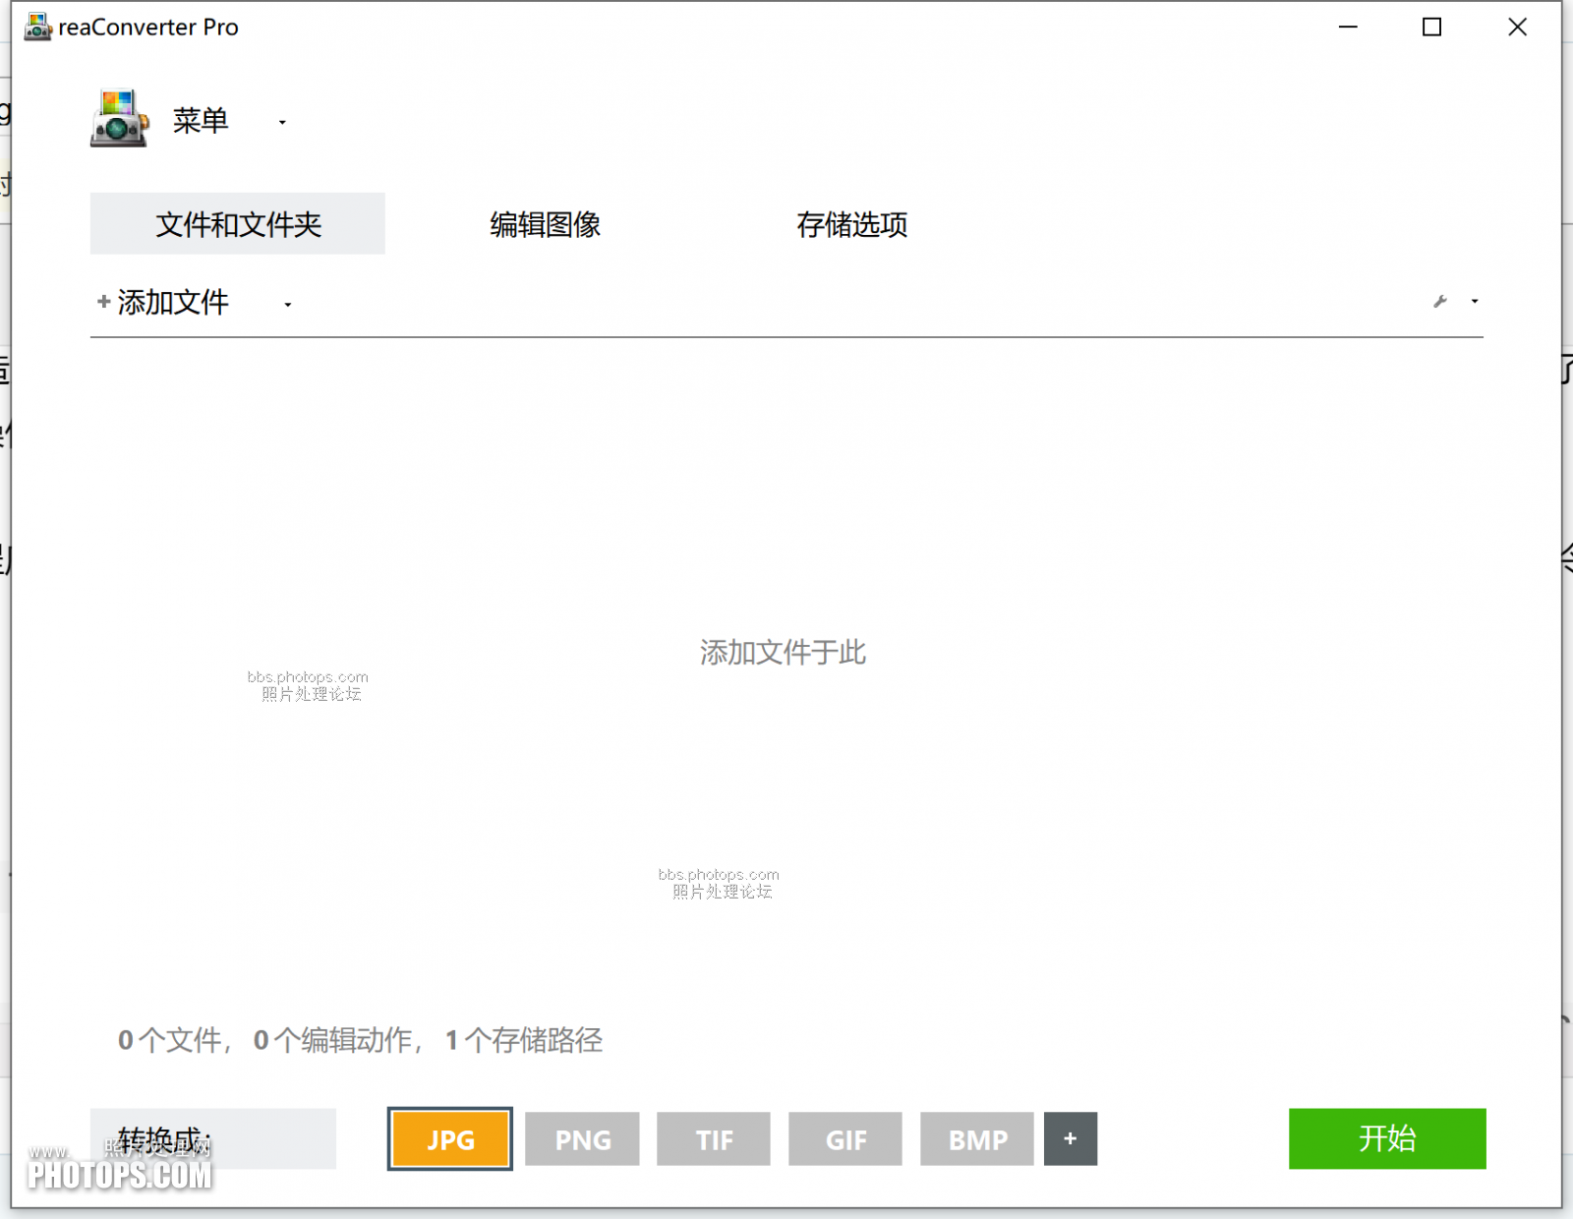1573x1219 pixels.
Task: Switch to the 编辑图像 tab
Action: [x=546, y=224]
